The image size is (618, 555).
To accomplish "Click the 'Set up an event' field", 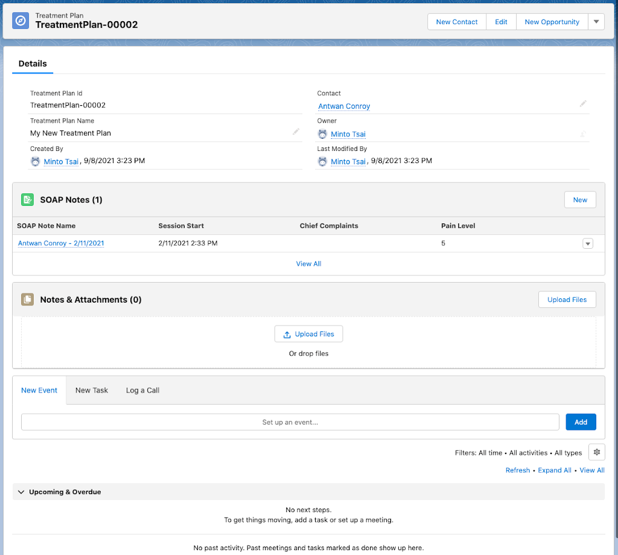I will click(x=290, y=422).
